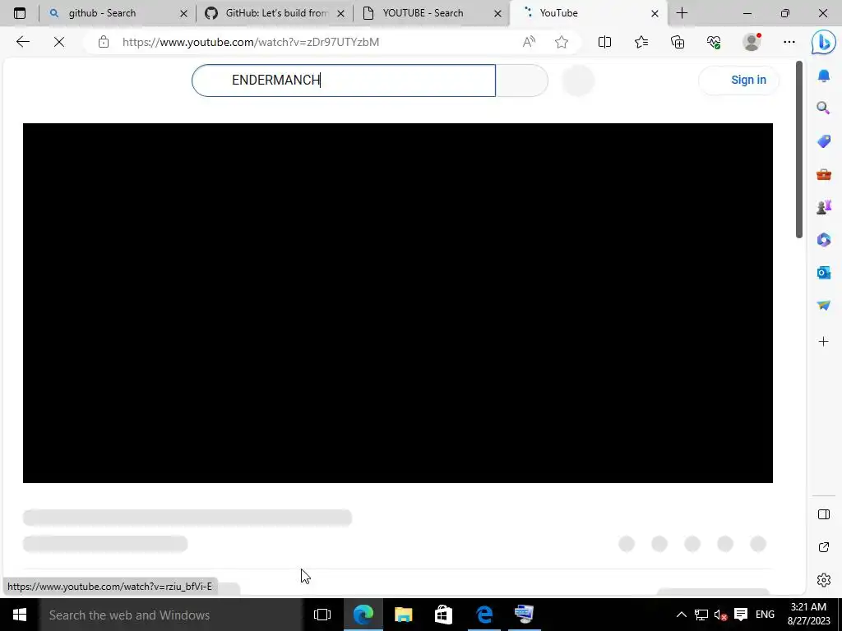Image resolution: width=842 pixels, height=631 pixels.
Task: Open Microsoft Store on the taskbar
Action: (443, 615)
